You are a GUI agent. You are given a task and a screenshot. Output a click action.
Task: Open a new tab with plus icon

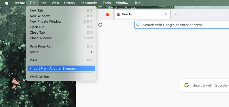pyautogui.click(x=176, y=14)
